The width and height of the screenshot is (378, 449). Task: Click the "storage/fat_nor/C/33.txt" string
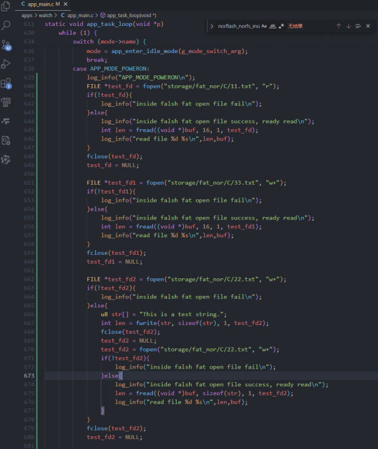point(212,183)
